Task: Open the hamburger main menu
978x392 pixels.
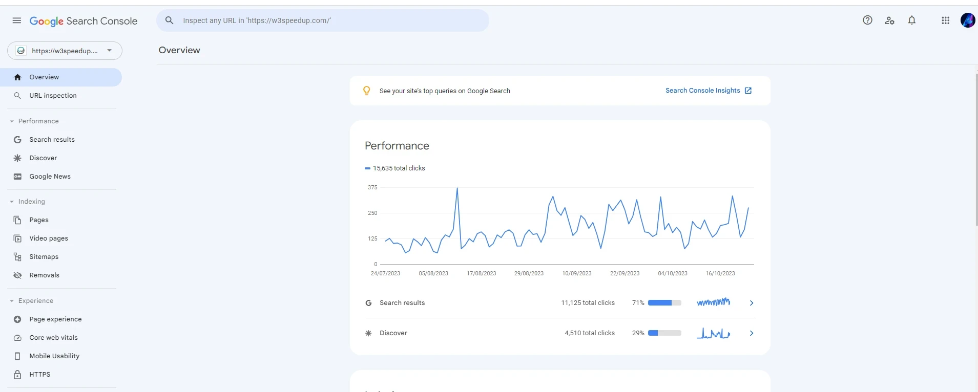Action: pyautogui.click(x=17, y=20)
